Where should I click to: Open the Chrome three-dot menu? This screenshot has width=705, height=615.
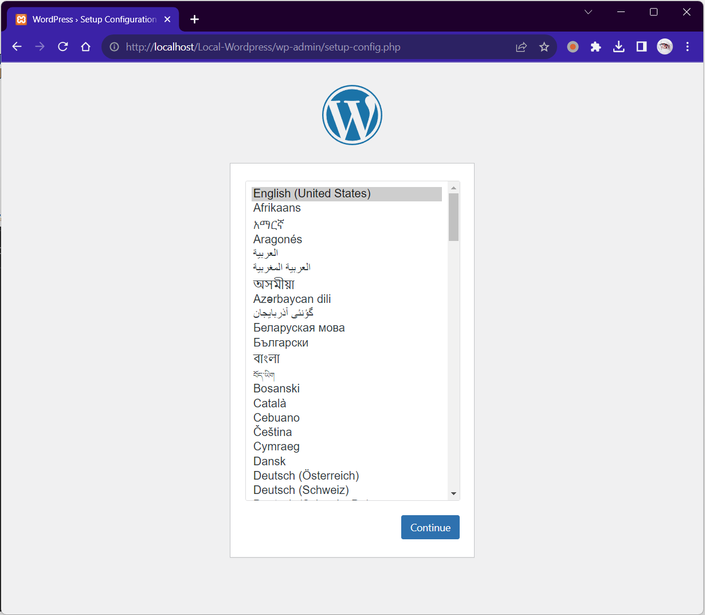click(x=688, y=47)
